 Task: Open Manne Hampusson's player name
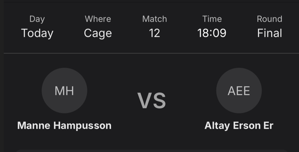64,126
